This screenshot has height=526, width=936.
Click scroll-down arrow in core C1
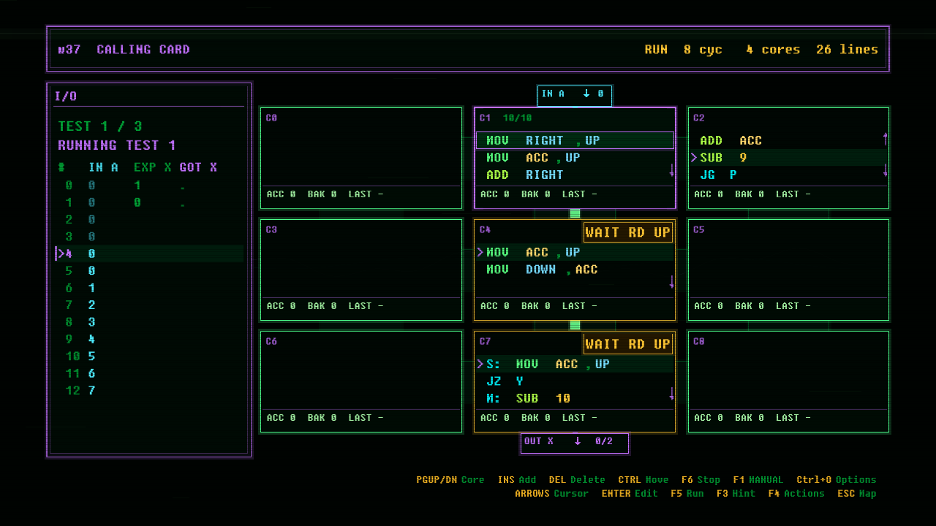pyautogui.click(x=671, y=170)
